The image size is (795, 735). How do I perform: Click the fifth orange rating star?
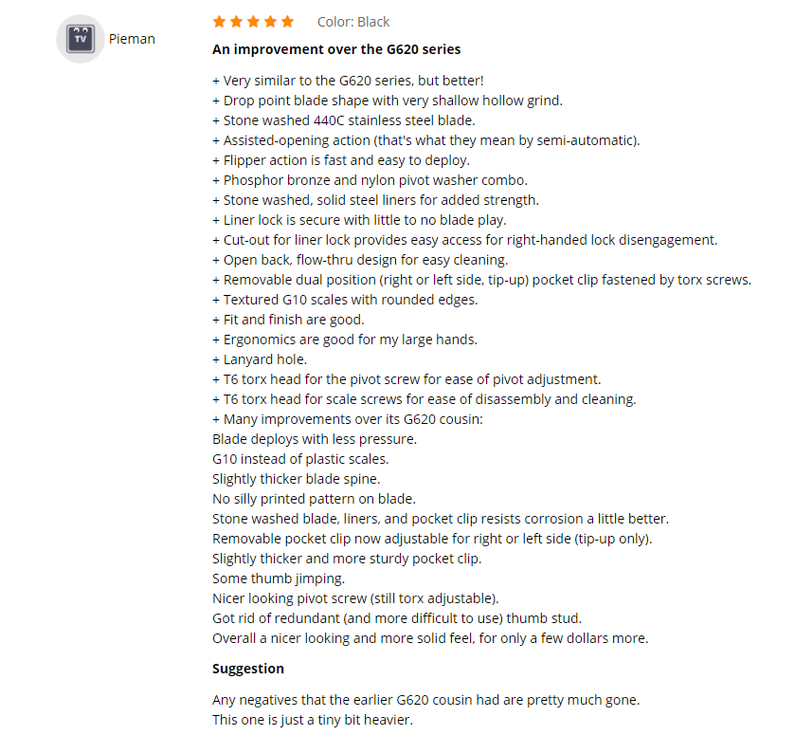[x=287, y=22]
